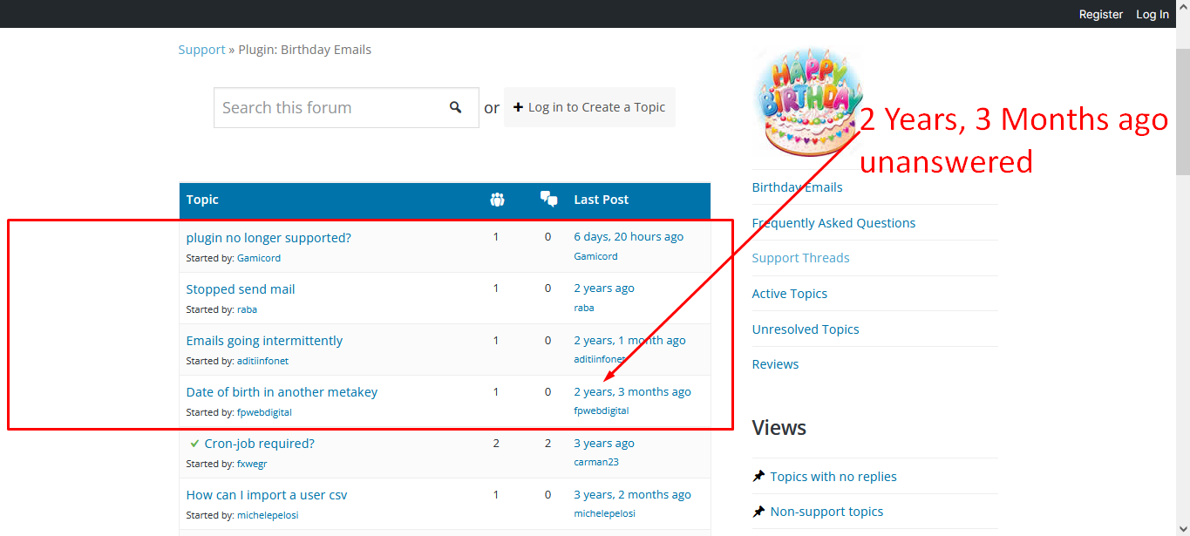The image size is (1190, 536).
Task: Open topic "plugin no longer supported?"
Action: 269,238
